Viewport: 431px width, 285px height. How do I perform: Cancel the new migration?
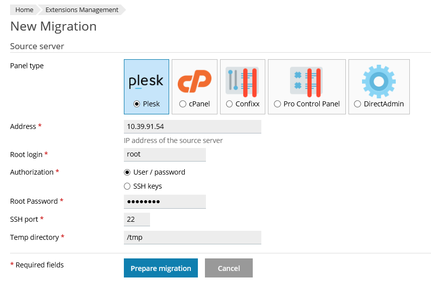(x=229, y=268)
